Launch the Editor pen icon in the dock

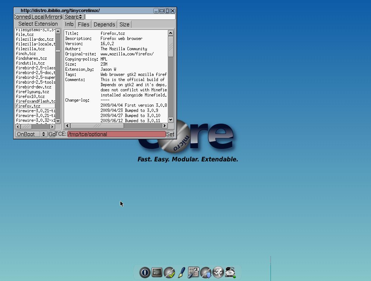181,273
